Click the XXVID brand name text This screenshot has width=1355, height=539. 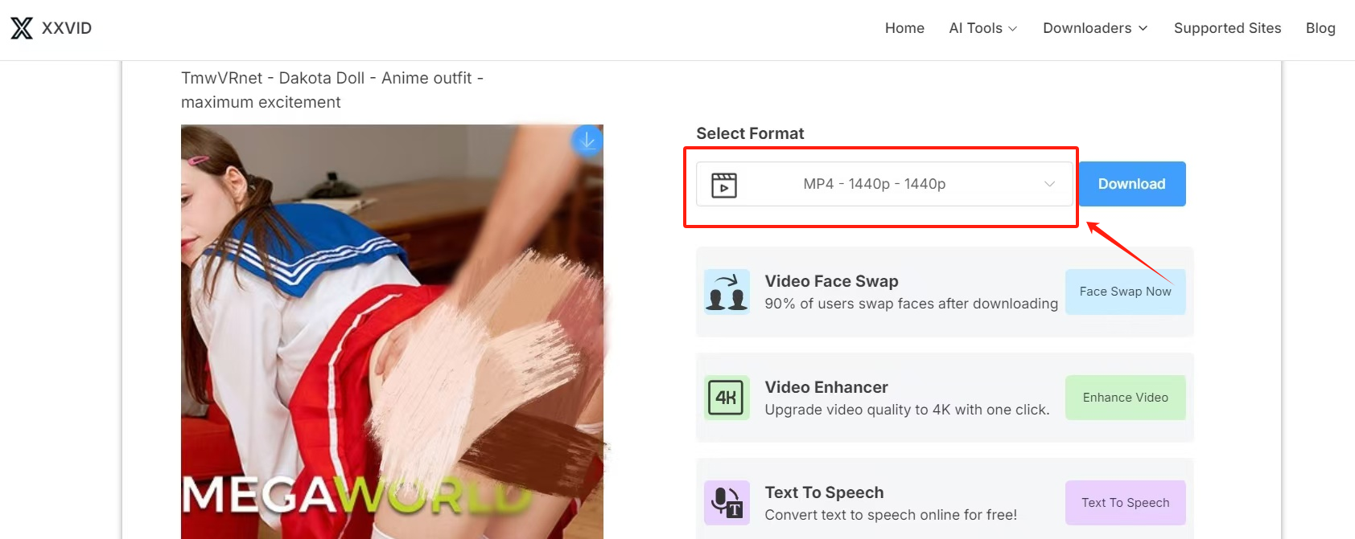coord(67,28)
